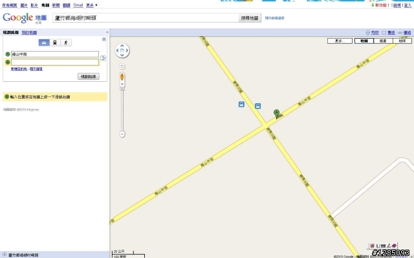Open the 顯示搜尋選項 search options link
Image resolution: width=414 pixels, height=258 pixels.
(274, 18)
